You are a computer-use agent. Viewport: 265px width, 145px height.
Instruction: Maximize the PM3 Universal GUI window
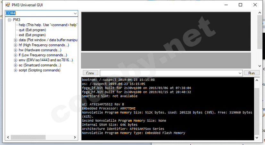point(240,5)
